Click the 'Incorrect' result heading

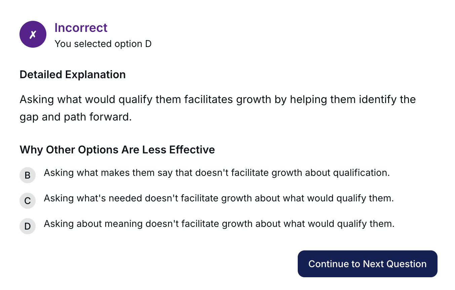pyautogui.click(x=81, y=28)
